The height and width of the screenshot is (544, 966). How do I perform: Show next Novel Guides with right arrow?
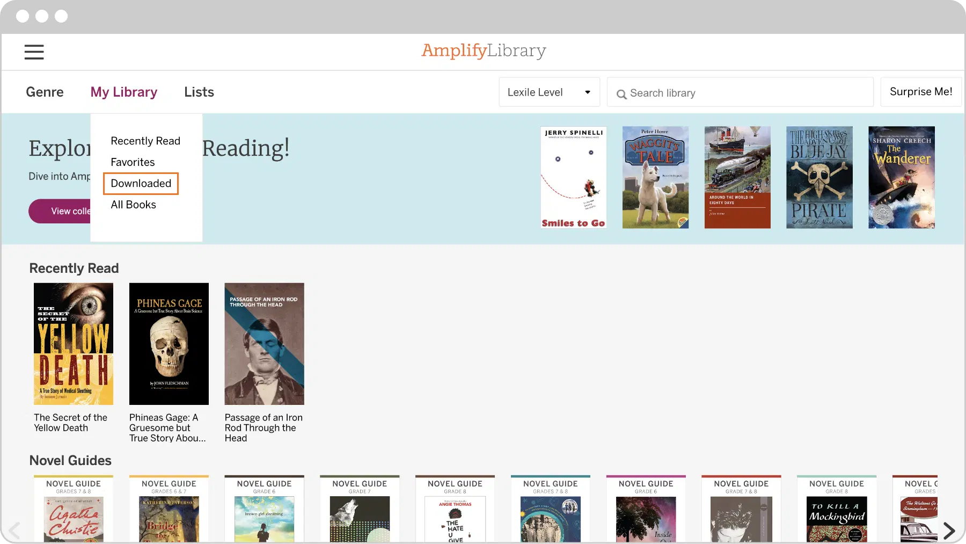coord(949,531)
